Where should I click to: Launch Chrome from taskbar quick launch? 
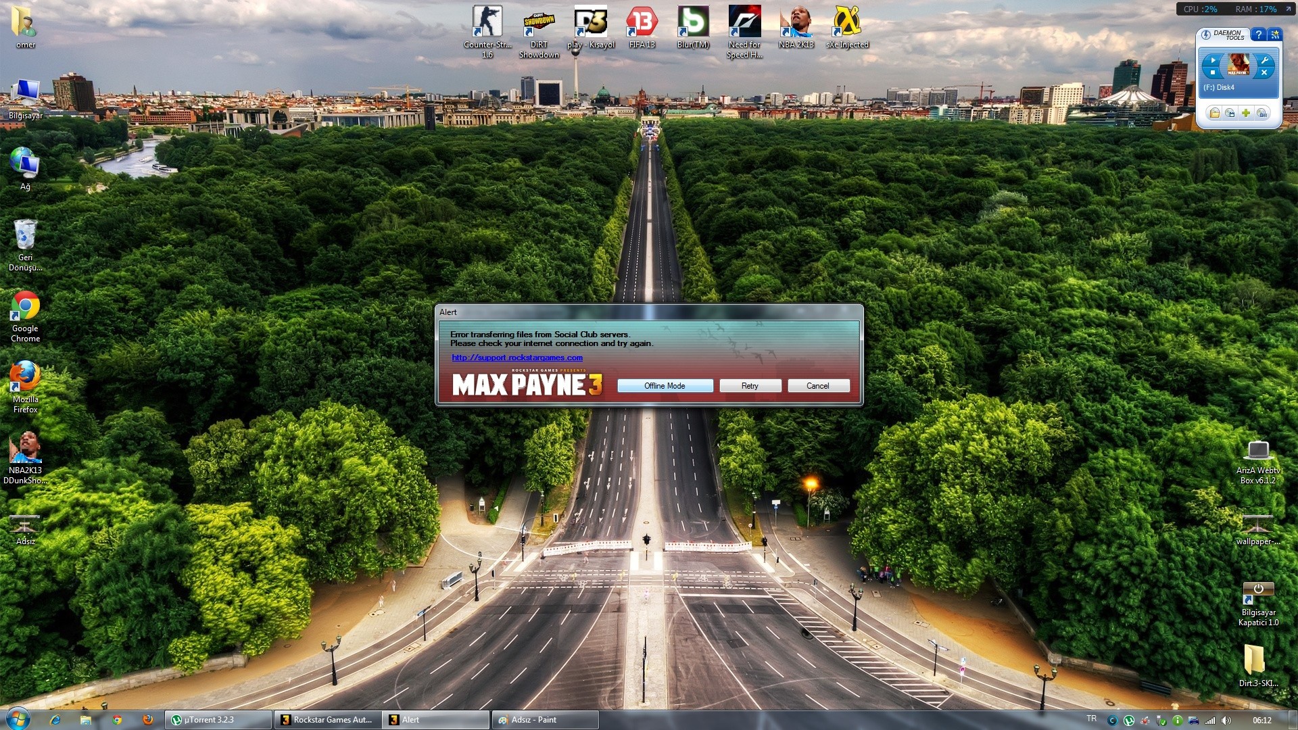point(117,720)
